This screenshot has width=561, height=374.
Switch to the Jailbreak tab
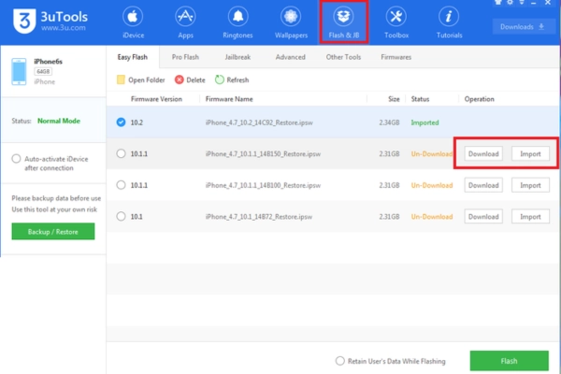[x=237, y=57]
